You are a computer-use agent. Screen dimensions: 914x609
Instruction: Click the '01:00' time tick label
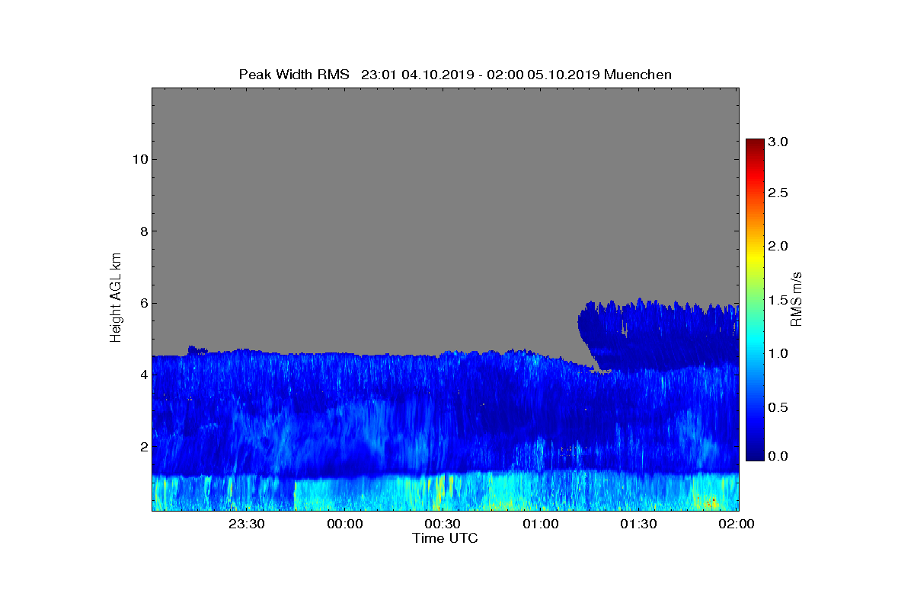(541, 524)
